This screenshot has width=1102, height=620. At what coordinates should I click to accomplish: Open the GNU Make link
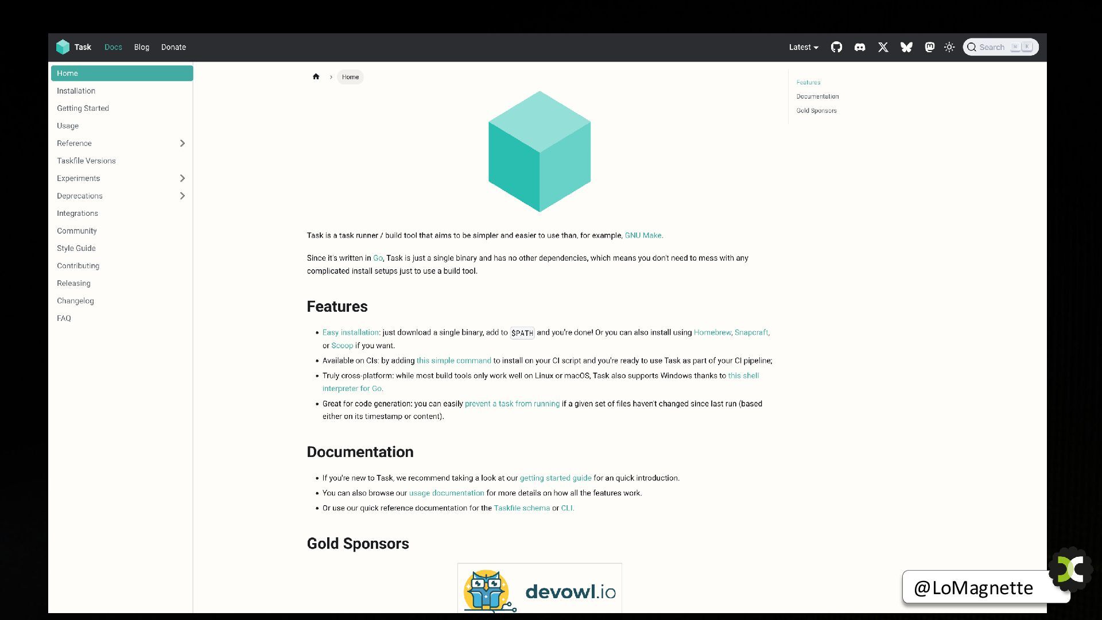click(643, 235)
